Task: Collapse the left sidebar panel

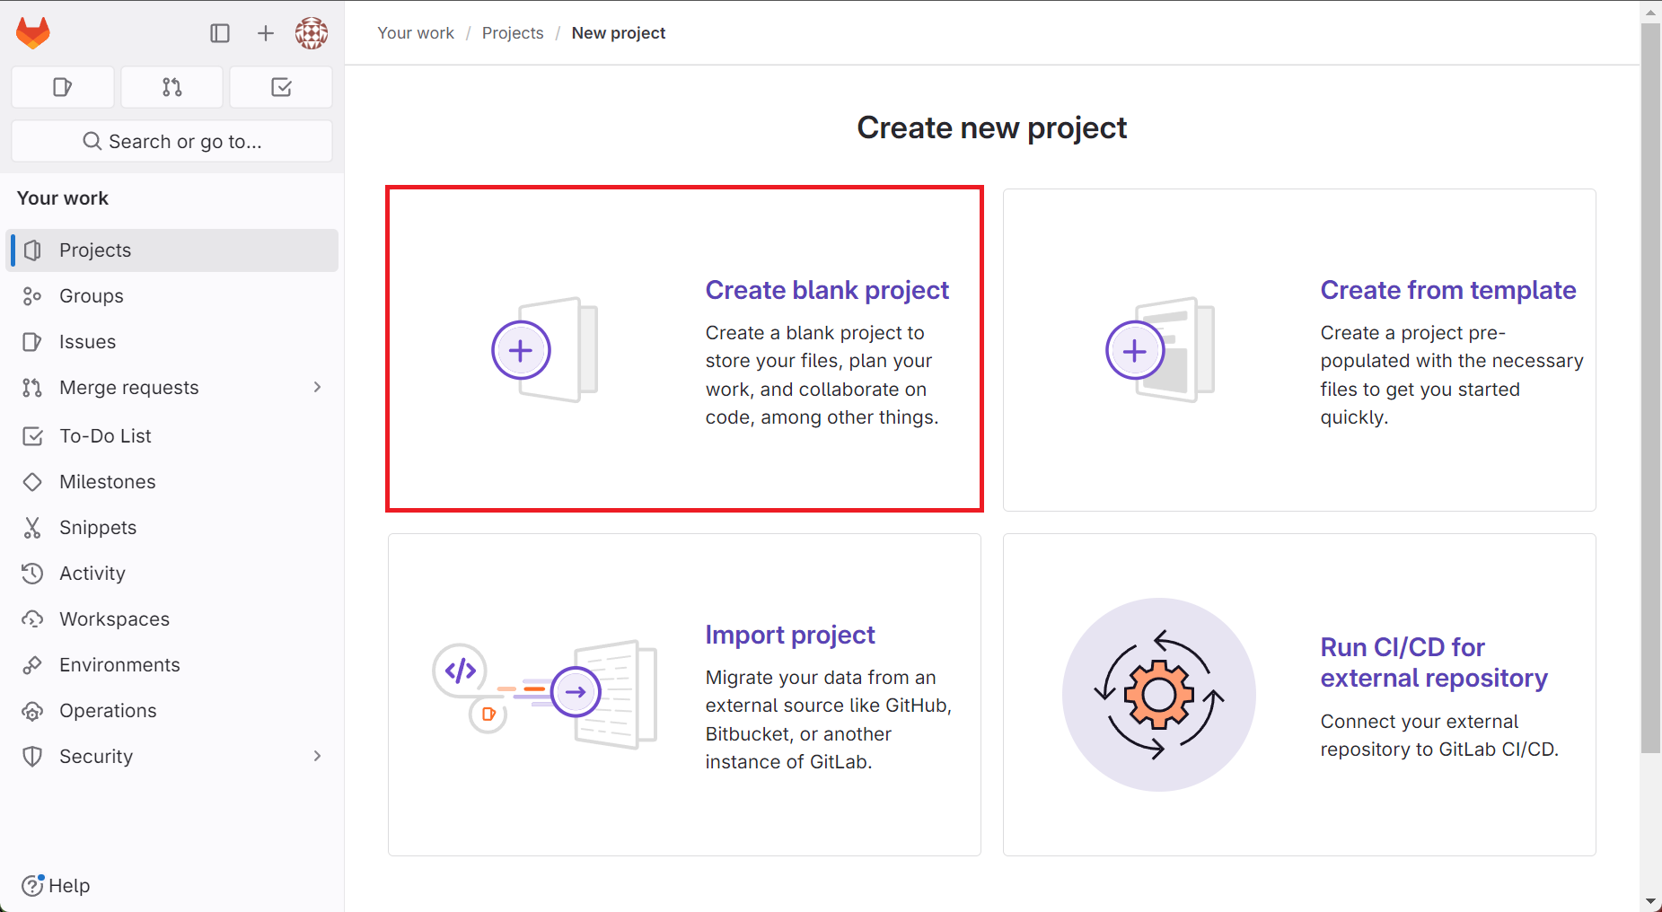Action: click(x=220, y=32)
